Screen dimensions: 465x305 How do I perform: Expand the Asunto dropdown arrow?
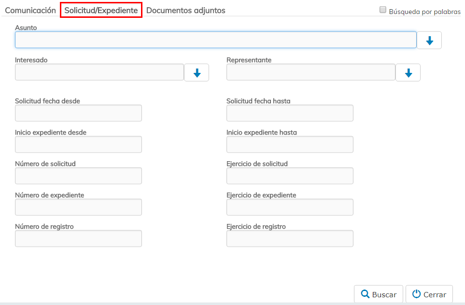[429, 41]
